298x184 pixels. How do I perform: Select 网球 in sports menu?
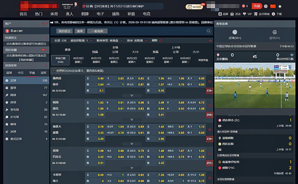click(26, 95)
